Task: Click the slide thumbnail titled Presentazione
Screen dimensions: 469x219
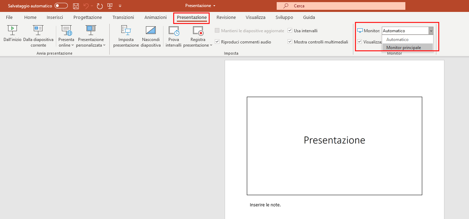Action: pos(334,146)
